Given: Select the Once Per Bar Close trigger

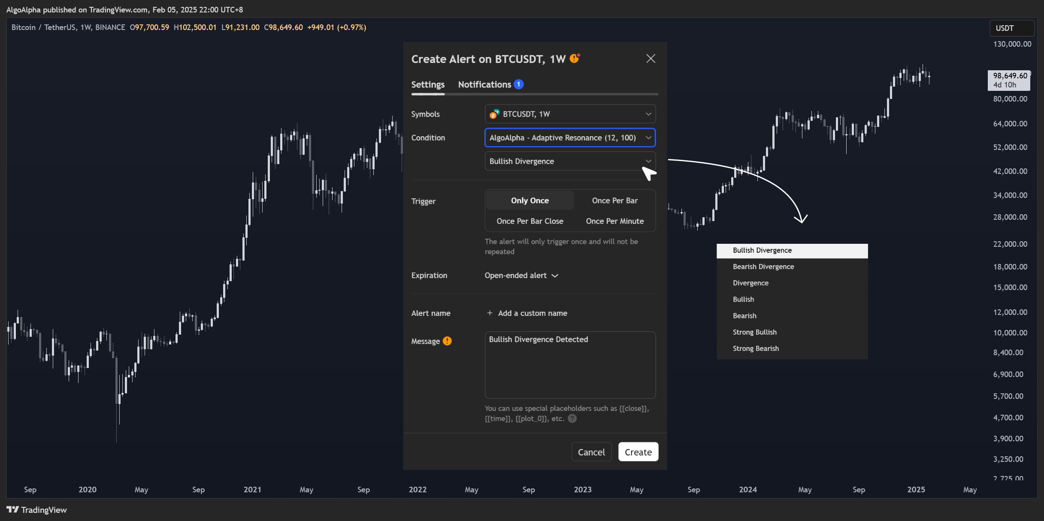Looking at the screenshot, I should [x=530, y=221].
